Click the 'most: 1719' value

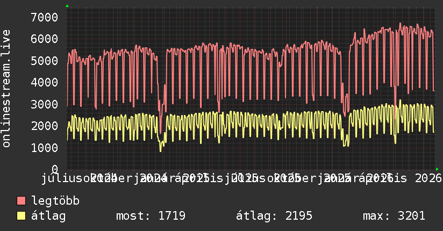pos(151,216)
